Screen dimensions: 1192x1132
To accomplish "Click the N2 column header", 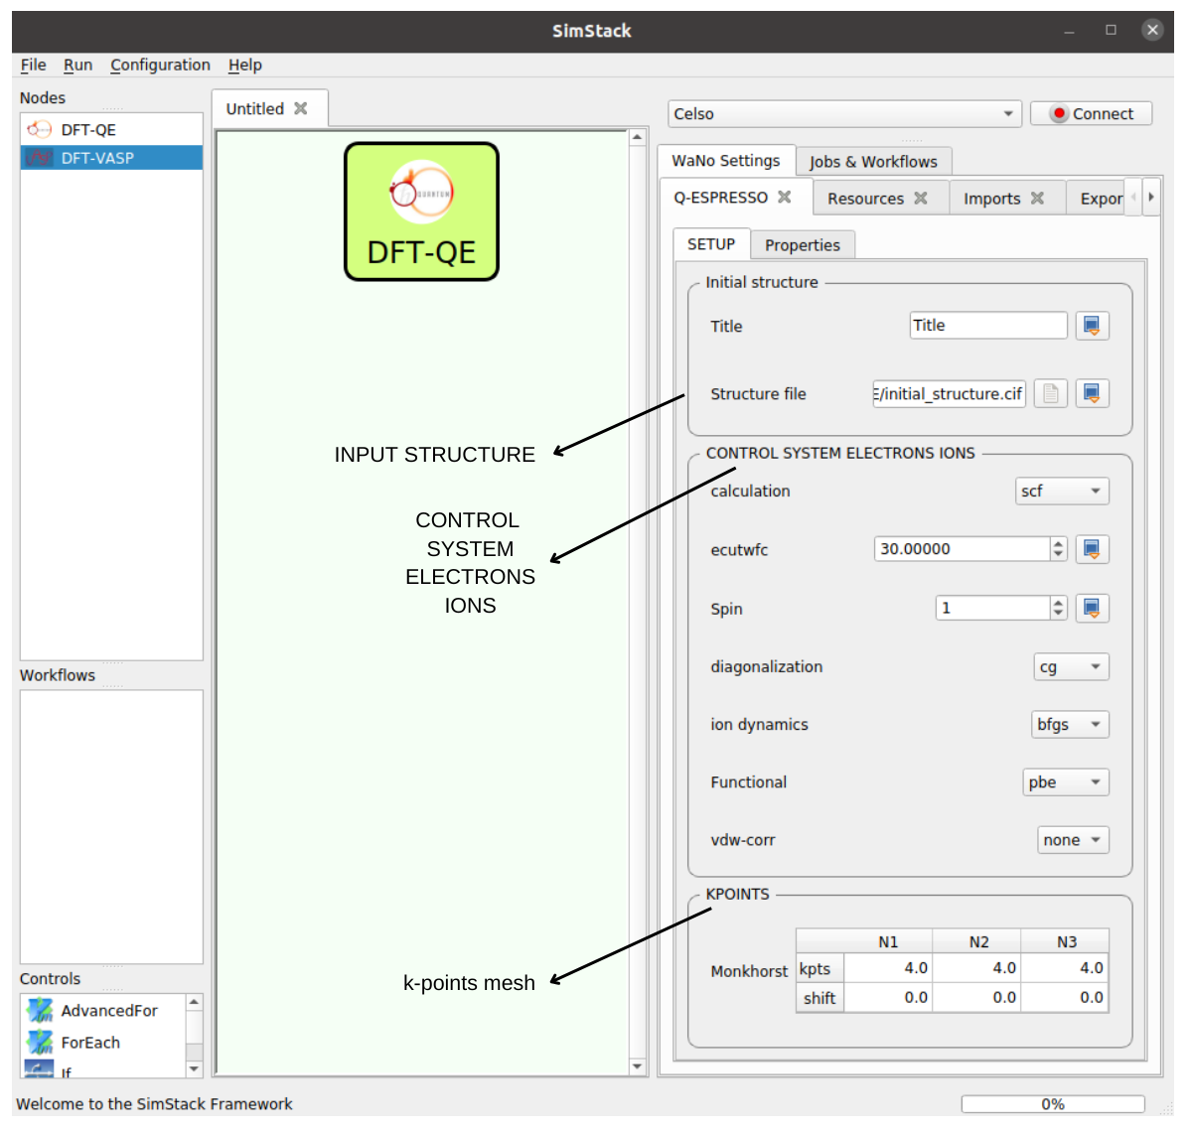I will click(976, 941).
